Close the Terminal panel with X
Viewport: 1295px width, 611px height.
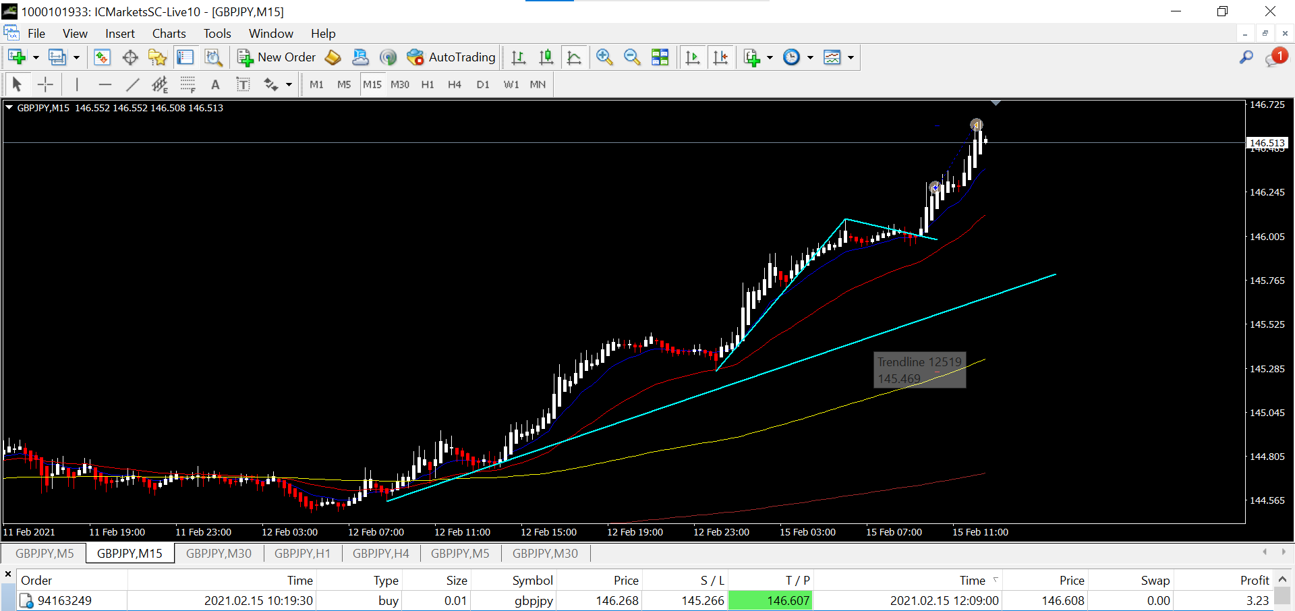click(8, 575)
